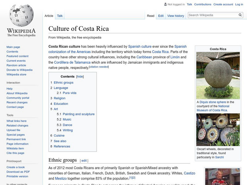Viewport: 247px width, 185px height.
Task: Open sidebar Contents link
Action: (x=12, y=51)
